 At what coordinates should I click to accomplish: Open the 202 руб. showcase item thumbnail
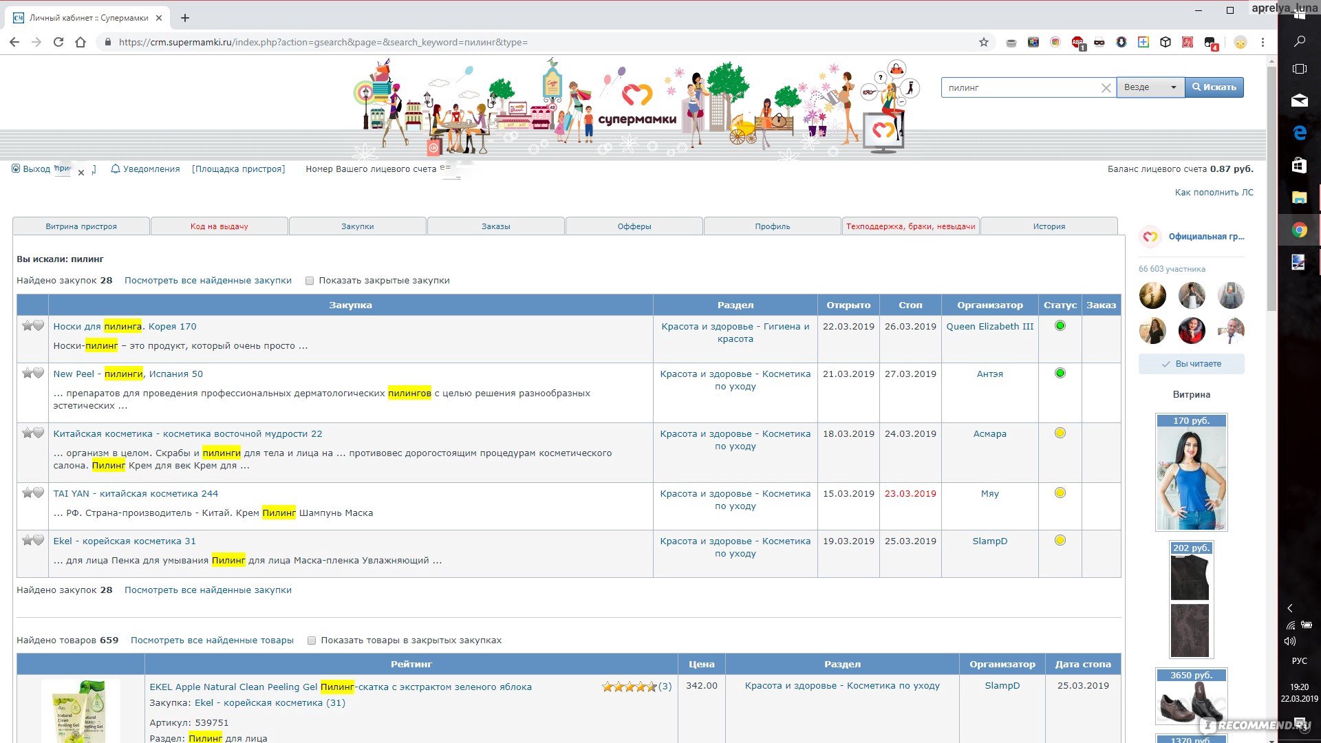[1192, 599]
